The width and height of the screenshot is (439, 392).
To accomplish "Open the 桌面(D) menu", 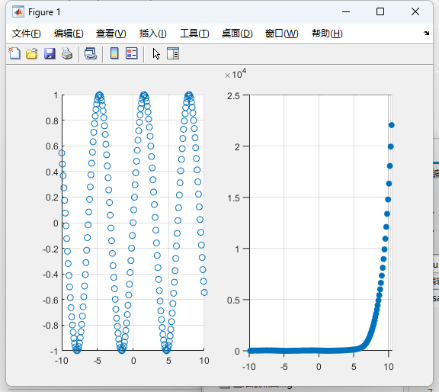I will [237, 34].
